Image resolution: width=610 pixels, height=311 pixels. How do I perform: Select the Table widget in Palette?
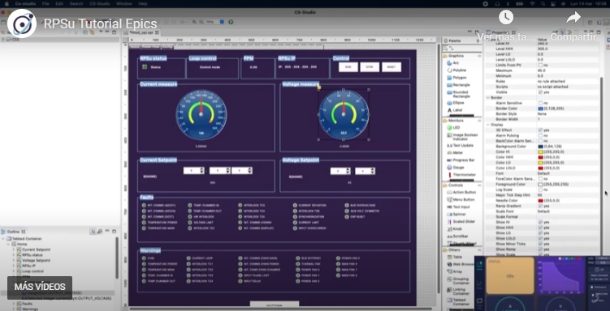pos(454,257)
